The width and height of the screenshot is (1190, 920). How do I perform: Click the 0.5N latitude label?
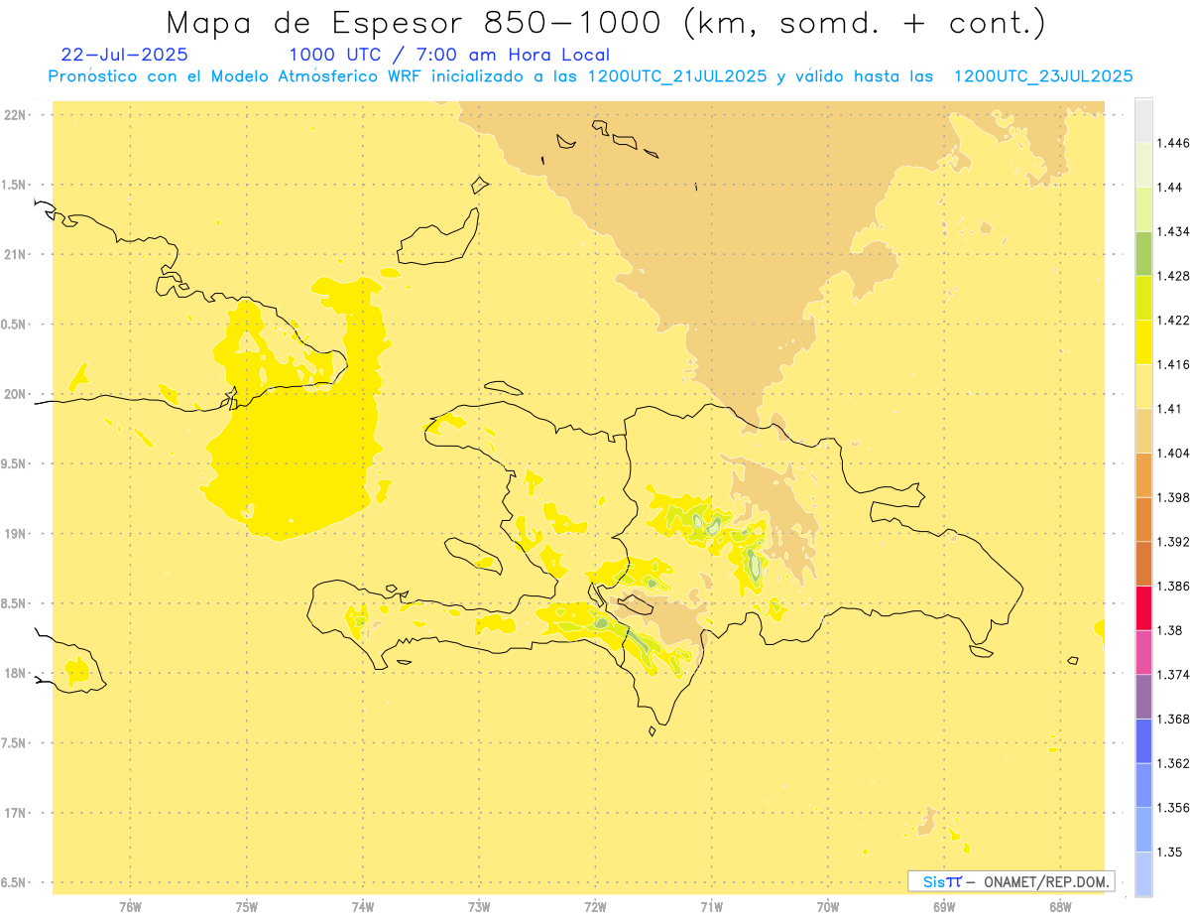click(x=14, y=325)
